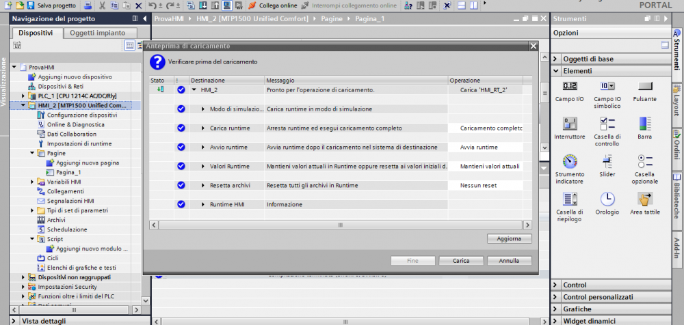Open Mantieni valori attuali dropdown
The width and height of the screenshot is (684, 325).
[484, 166]
